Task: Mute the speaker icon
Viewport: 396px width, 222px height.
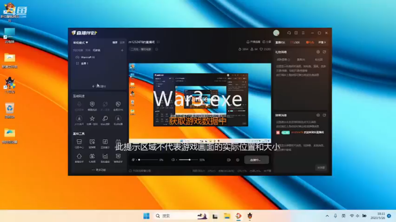Action: pos(173,160)
